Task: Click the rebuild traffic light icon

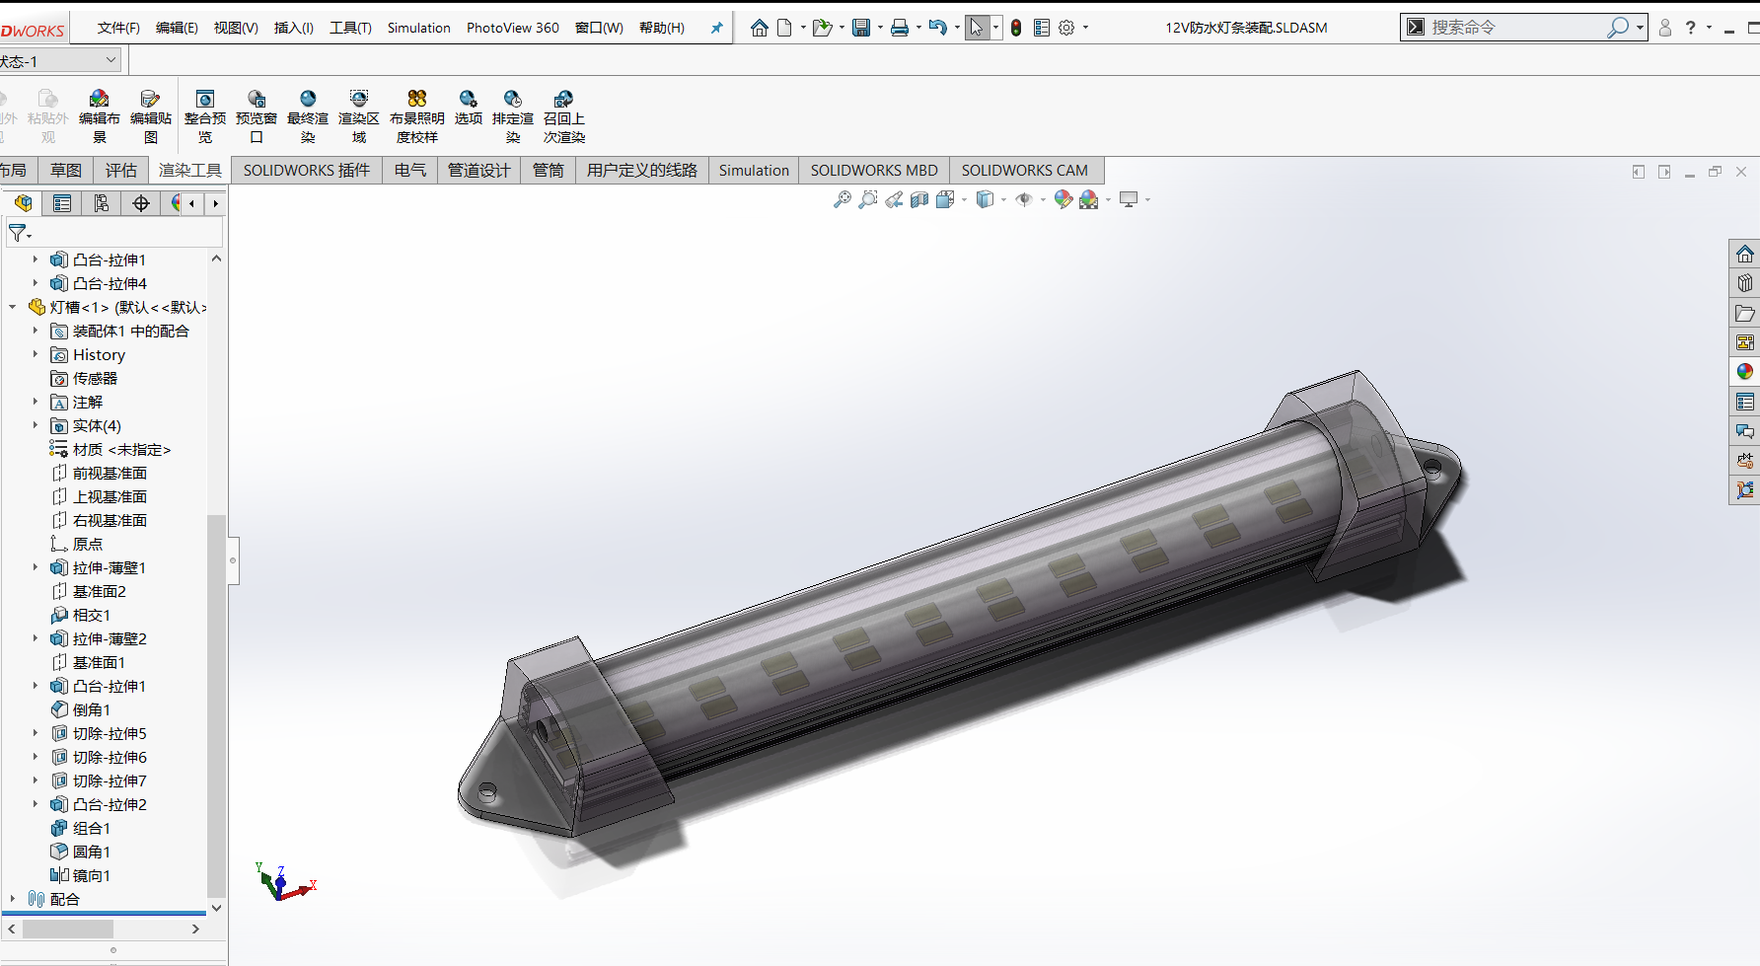Action: coord(1016,28)
